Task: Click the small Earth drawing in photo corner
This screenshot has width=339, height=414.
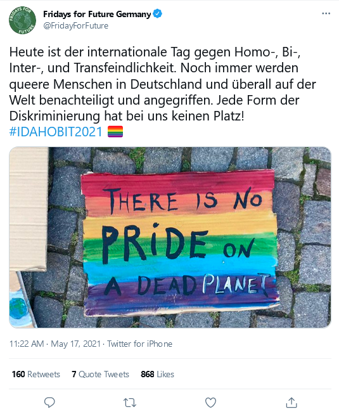Action: (x=18, y=308)
